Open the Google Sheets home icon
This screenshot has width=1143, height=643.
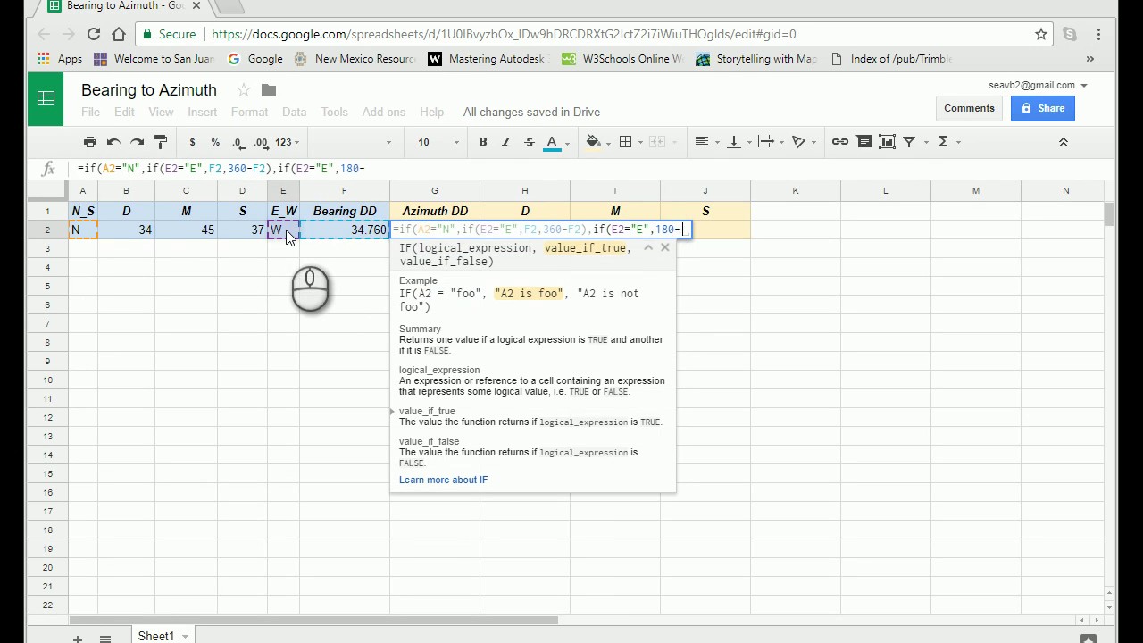[46, 98]
